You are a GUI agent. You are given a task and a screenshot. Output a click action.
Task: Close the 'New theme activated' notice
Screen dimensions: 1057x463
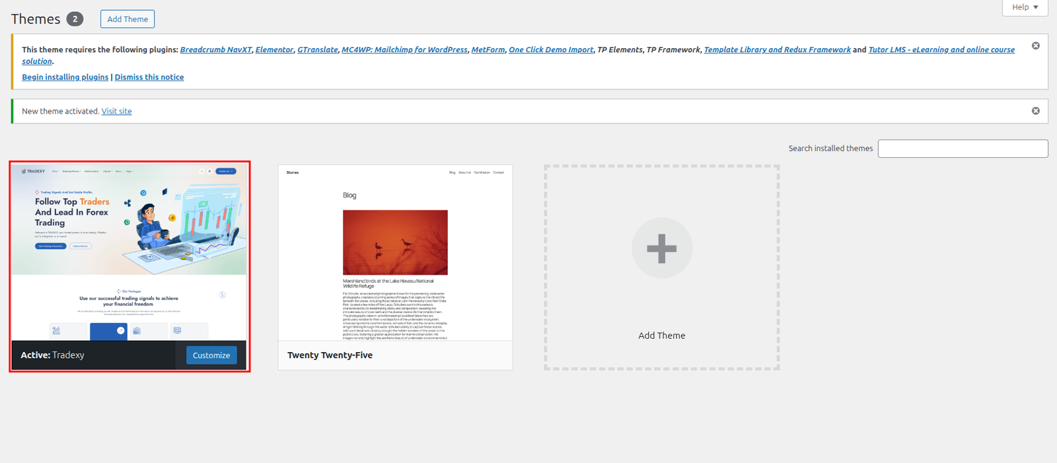(x=1035, y=111)
